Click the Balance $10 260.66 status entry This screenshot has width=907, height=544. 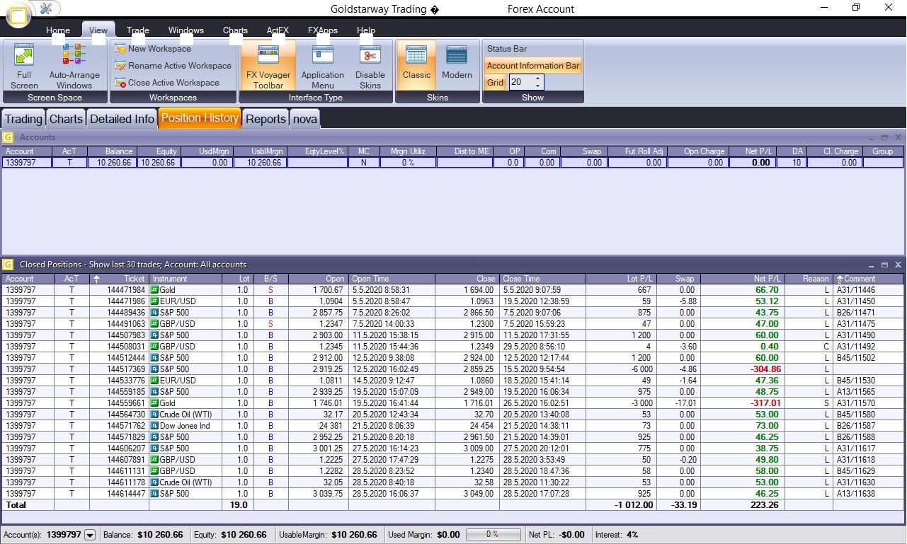pos(143,535)
